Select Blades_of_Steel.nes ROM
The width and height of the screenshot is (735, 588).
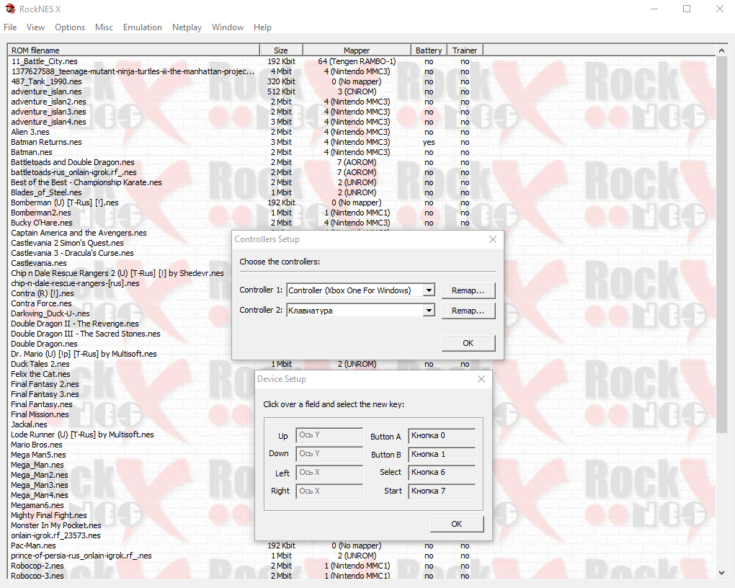coord(46,192)
